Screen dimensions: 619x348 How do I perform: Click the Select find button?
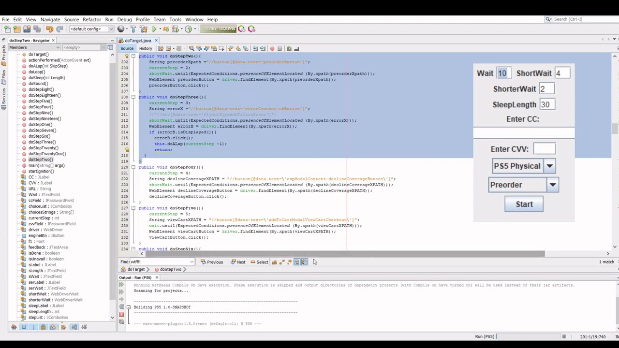[259, 262]
